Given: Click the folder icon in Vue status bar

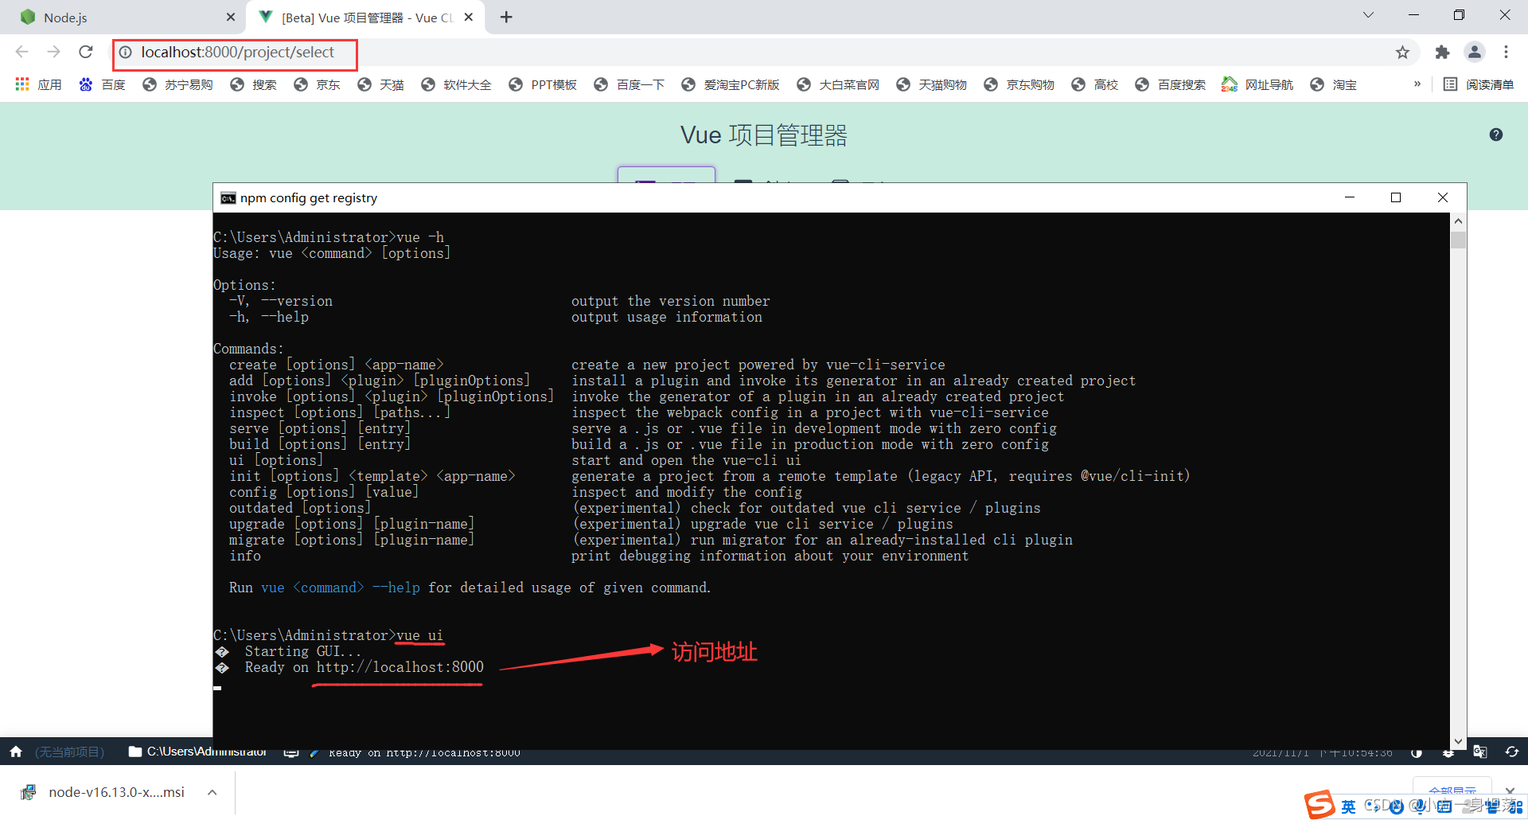Looking at the screenshot, I should point(134,752).
